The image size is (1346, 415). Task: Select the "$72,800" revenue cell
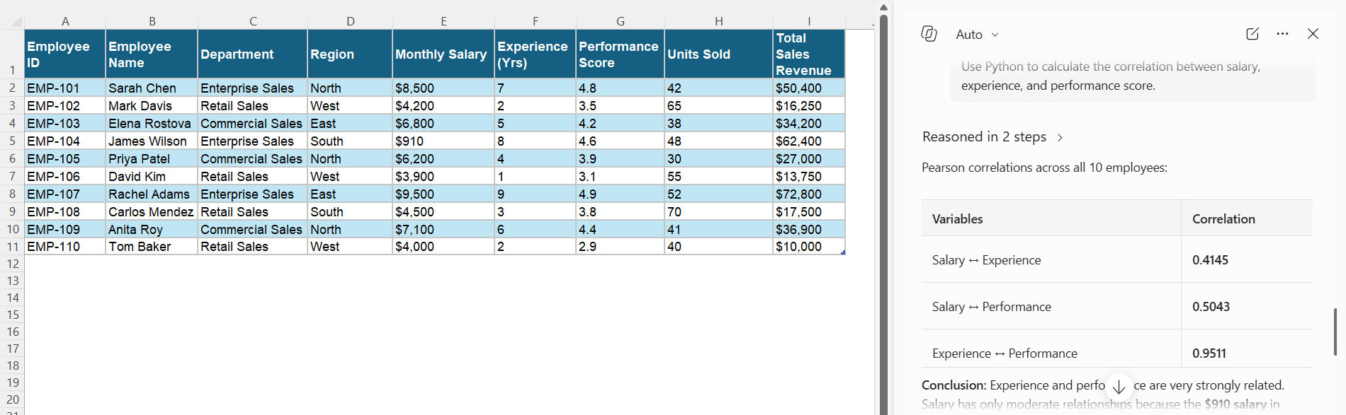pos(809,194)
